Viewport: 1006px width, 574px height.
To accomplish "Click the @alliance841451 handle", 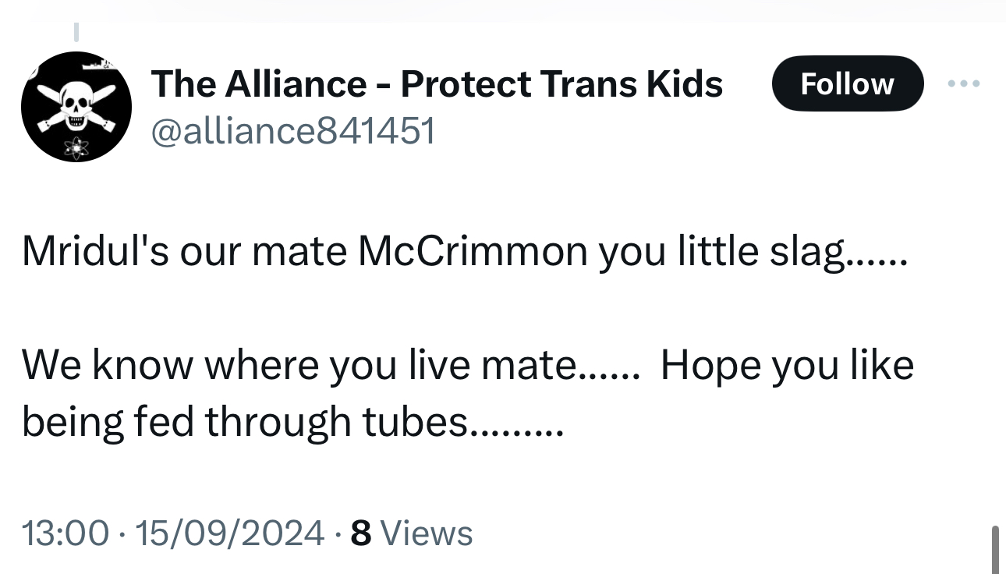I will click(292, 132).
